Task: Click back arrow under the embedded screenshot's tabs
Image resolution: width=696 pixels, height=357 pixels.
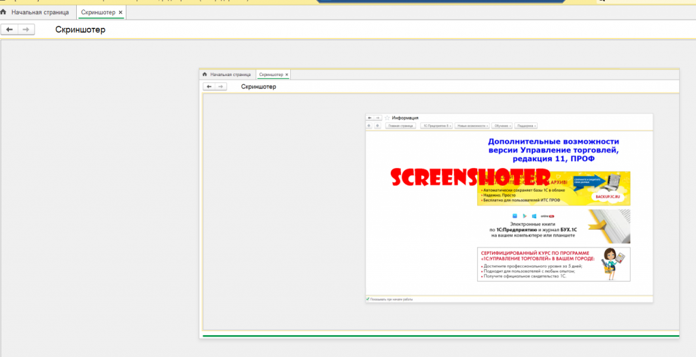Action: pyautogui.click(x=209, y=86)
